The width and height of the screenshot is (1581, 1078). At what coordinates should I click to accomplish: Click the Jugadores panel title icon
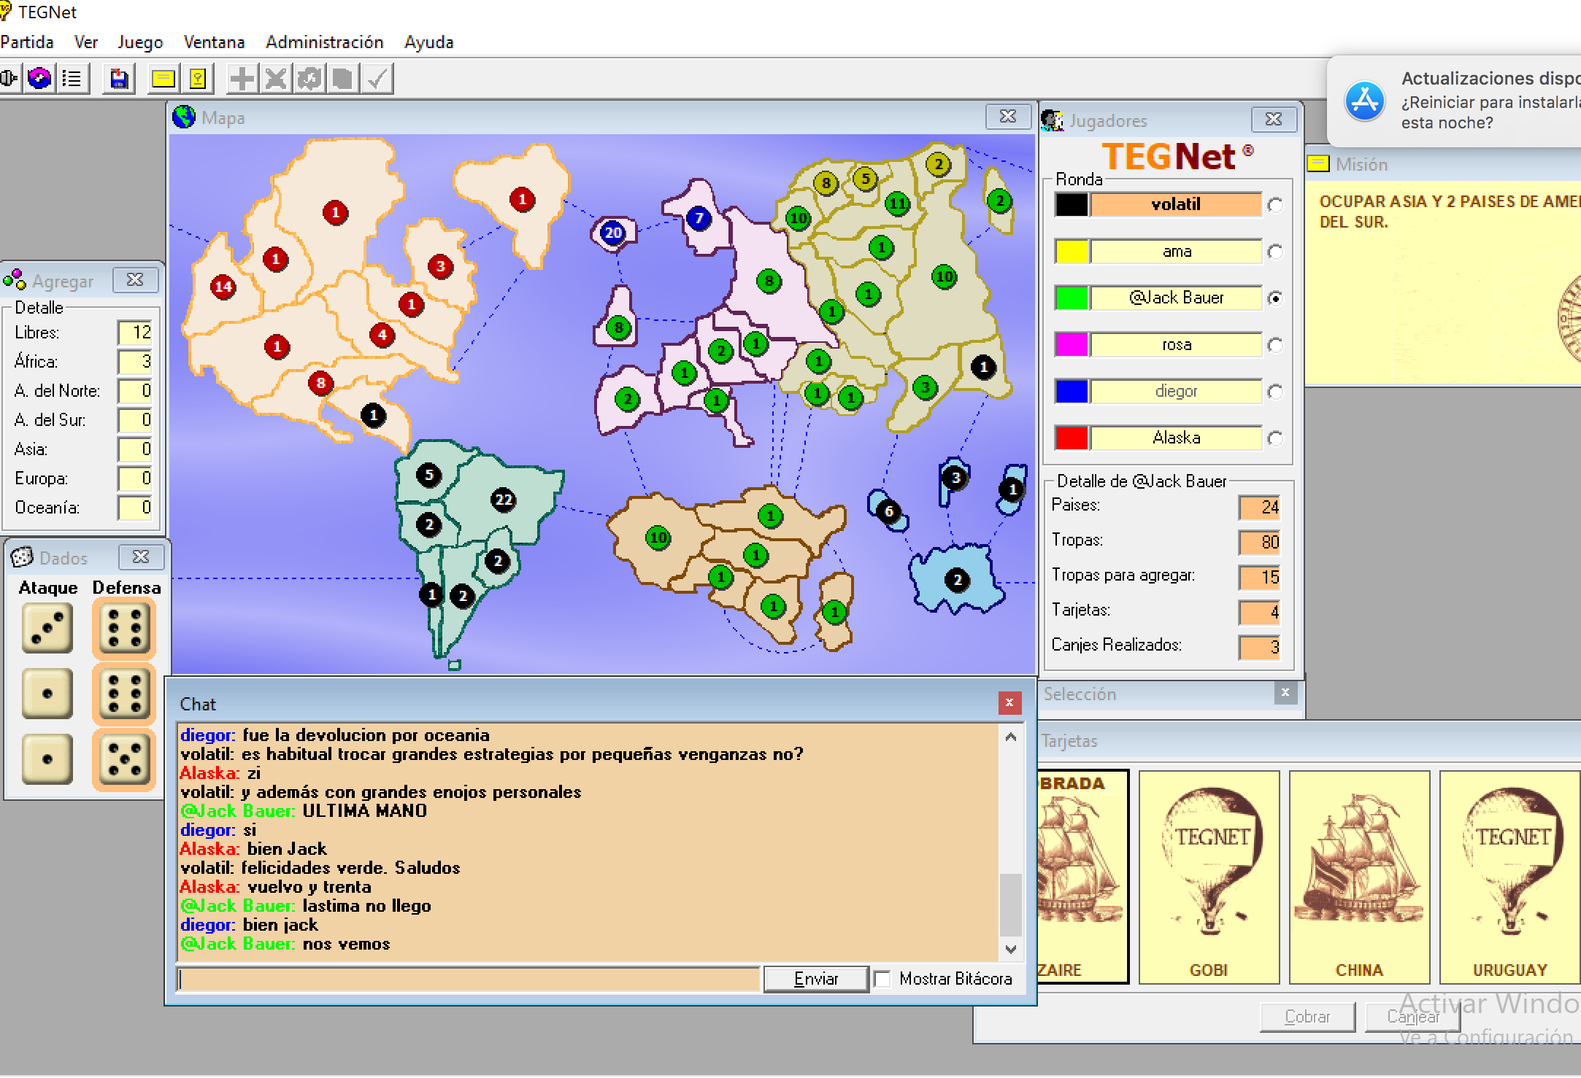pyautogui.click(x=1053, y=120)
